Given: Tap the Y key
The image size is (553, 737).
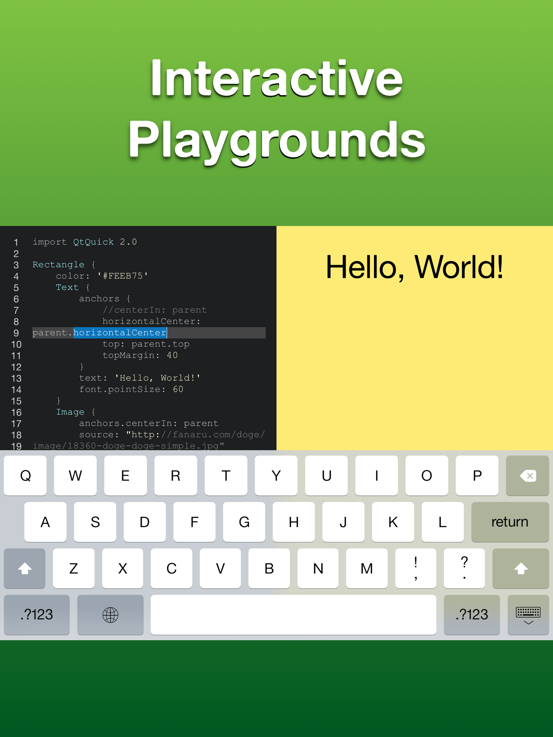Looking at the screenshot, I should click(276, 476).
